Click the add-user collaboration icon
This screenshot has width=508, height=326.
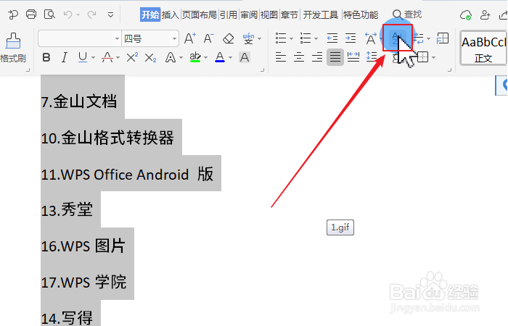pos(485,15)
